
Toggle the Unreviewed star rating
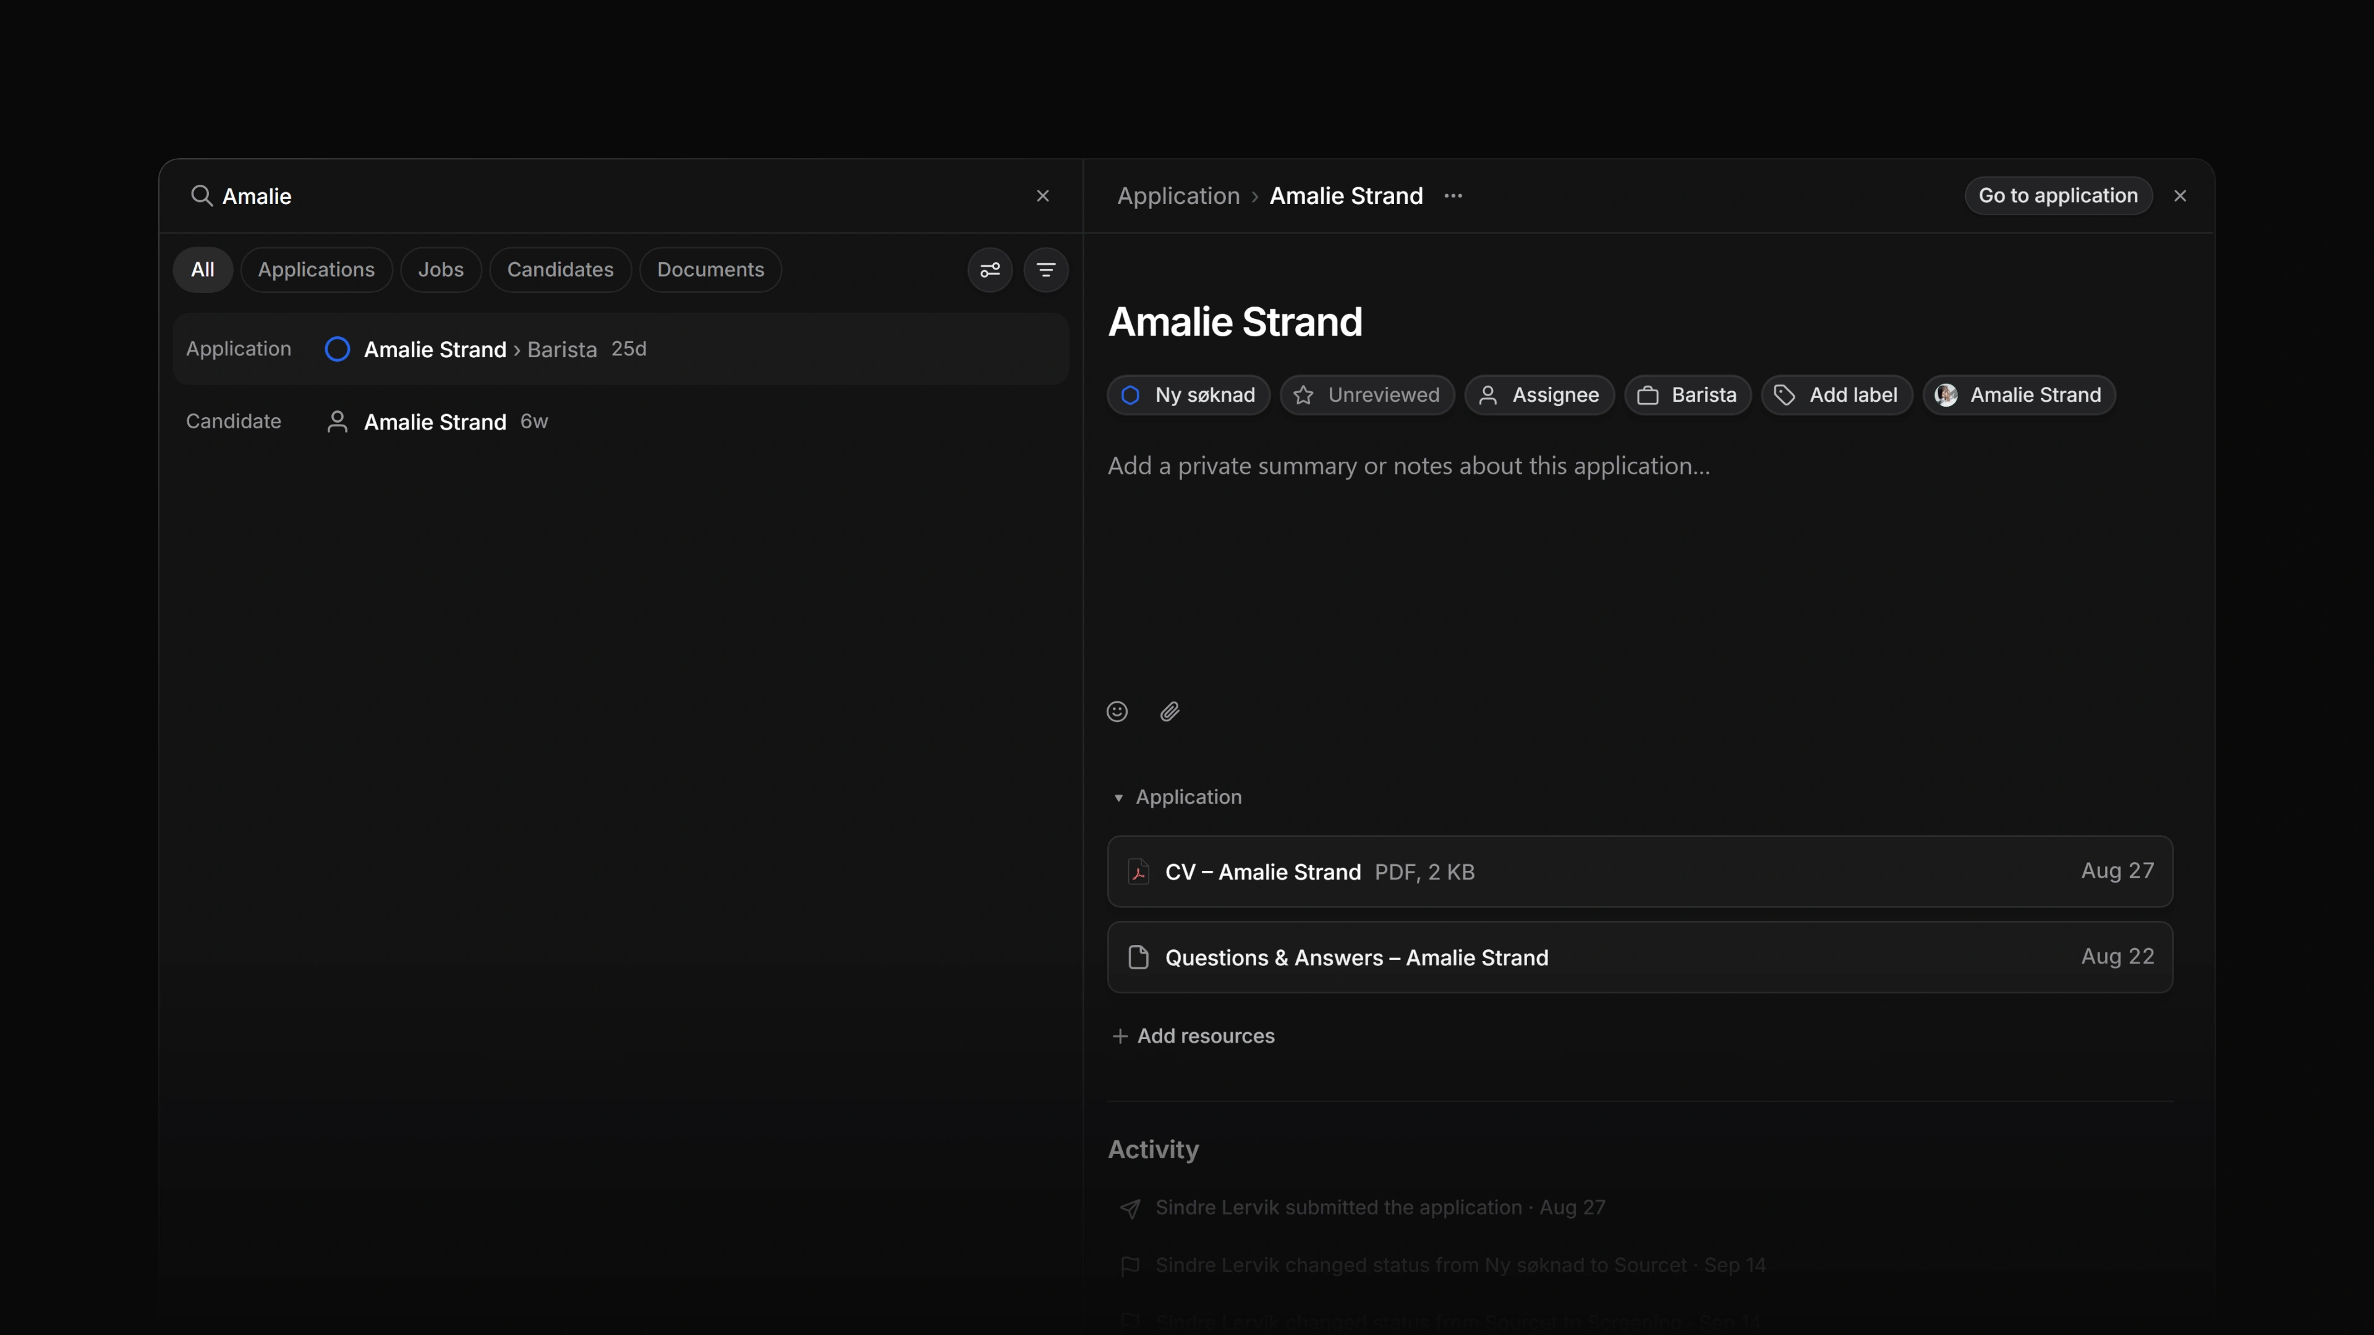tap(1368, 396)
